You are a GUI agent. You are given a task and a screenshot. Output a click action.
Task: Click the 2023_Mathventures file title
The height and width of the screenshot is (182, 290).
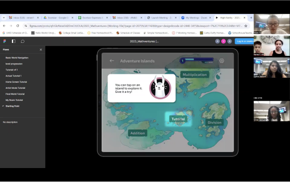point(145,41)
